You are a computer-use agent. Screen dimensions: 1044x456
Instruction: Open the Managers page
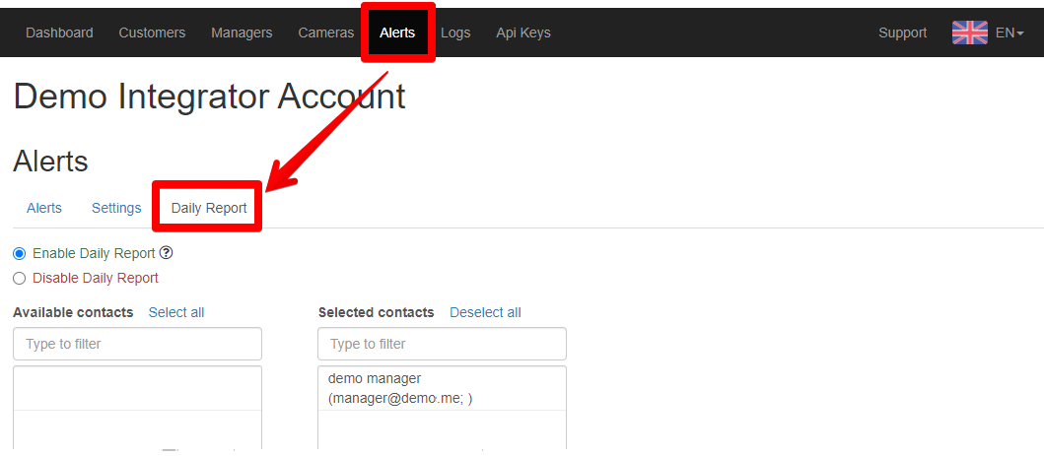(x=242, y=33)
